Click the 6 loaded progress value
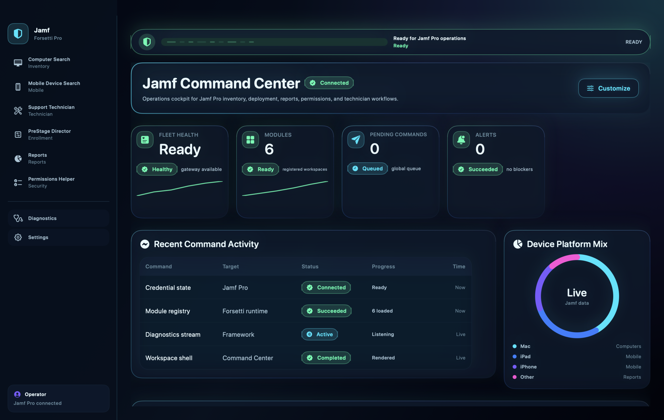 382,311
